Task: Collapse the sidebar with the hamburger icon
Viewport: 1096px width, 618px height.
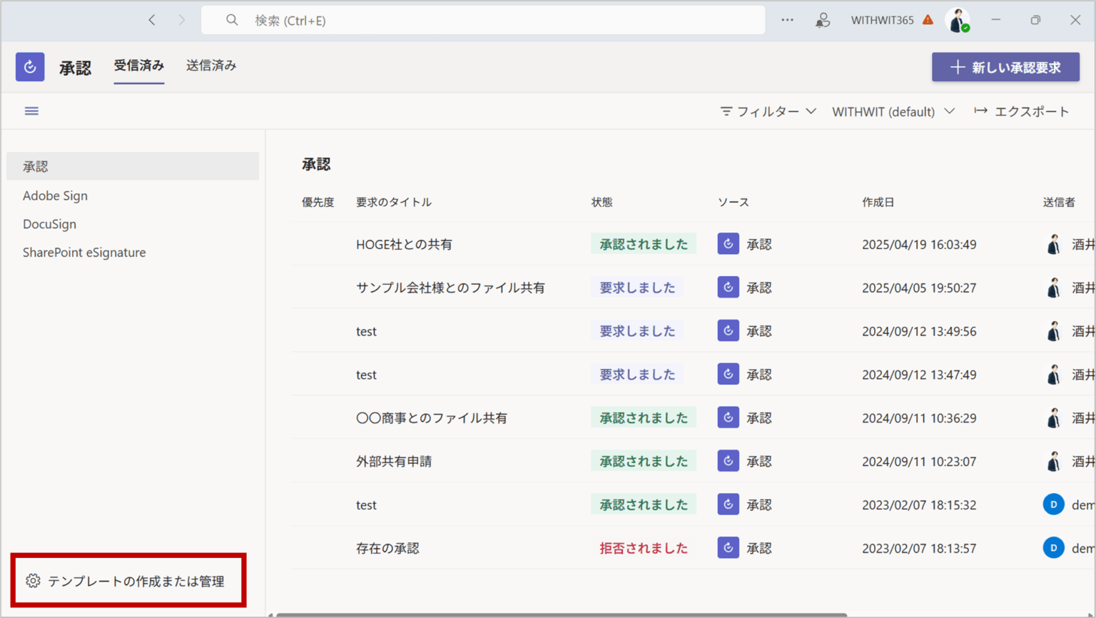Action: point(31,111)
